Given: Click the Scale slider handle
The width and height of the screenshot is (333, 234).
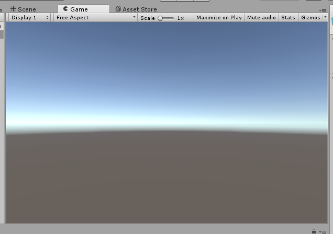Looking at the screenshot, I should pyautogui.click(x=160, y=18).
